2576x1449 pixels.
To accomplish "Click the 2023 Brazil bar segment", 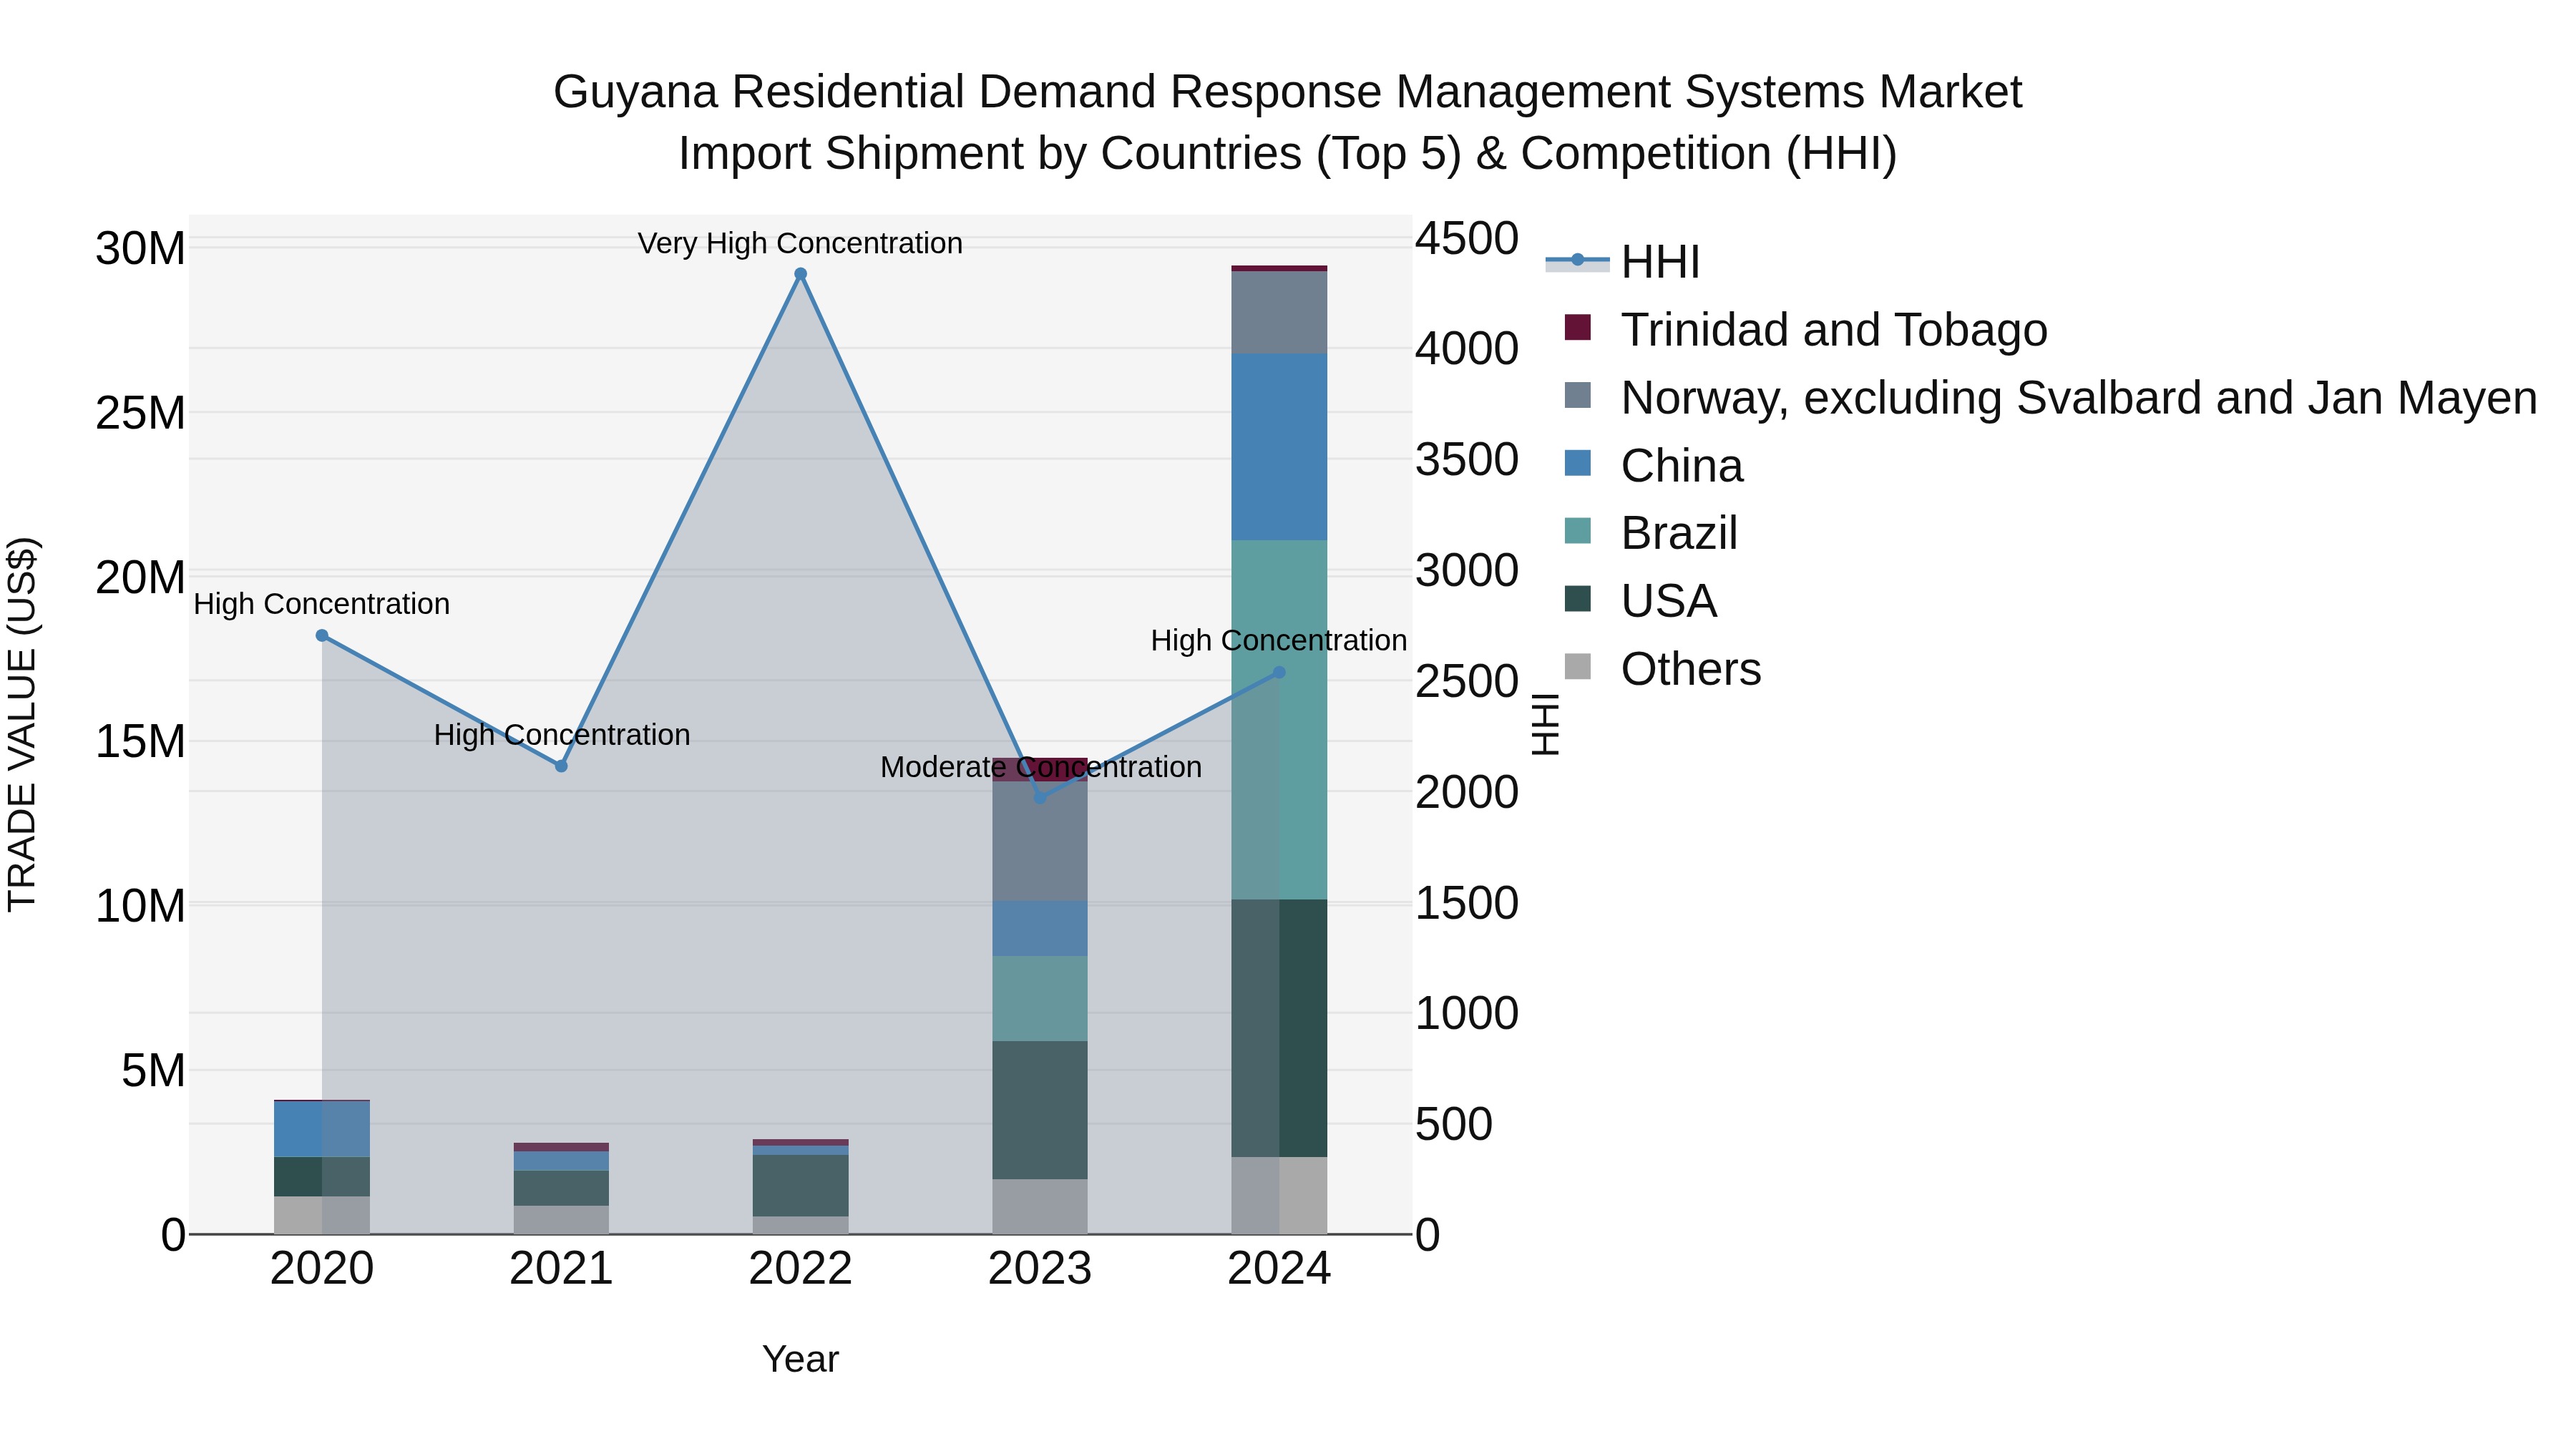I will [x=1040, y=998].
